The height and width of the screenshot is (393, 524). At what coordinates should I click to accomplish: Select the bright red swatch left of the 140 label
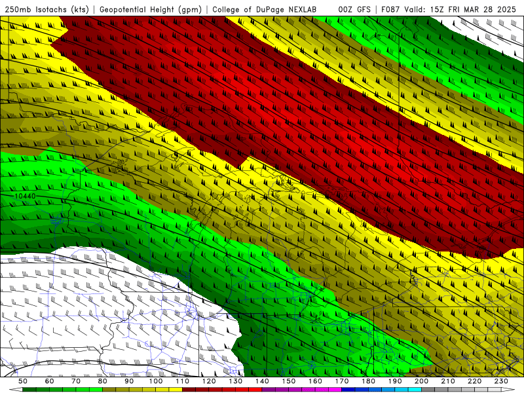click(255, 390)
